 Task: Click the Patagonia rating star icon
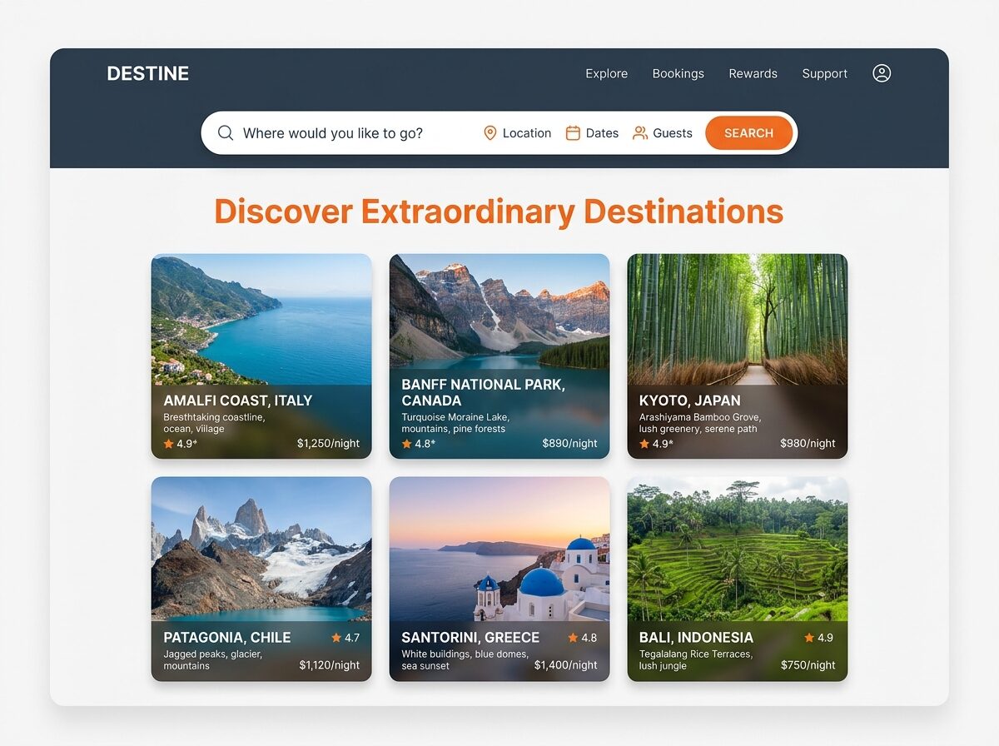pyautogui.click(x=336, y=638)
